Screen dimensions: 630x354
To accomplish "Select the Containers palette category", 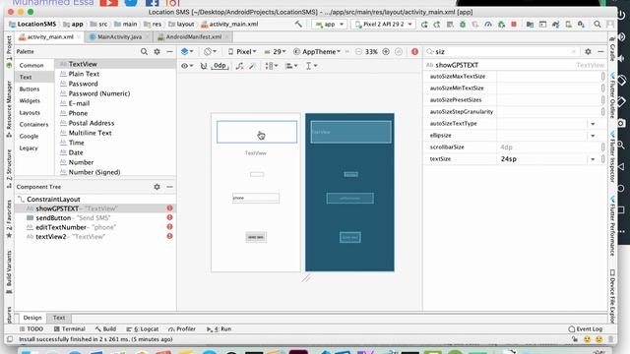I will [33, 125].
